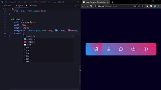The height and width of the screenshot is (90, 161).
Task: Switch to the script.js editor tab
Action: click(x=34, y=5)
